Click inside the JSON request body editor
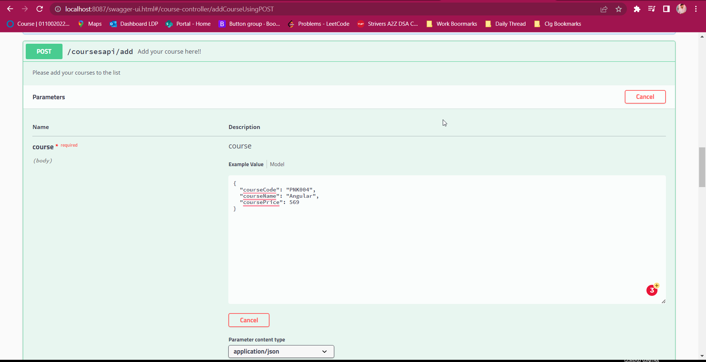Screen dimensions: 706x362 coord(404,239)
